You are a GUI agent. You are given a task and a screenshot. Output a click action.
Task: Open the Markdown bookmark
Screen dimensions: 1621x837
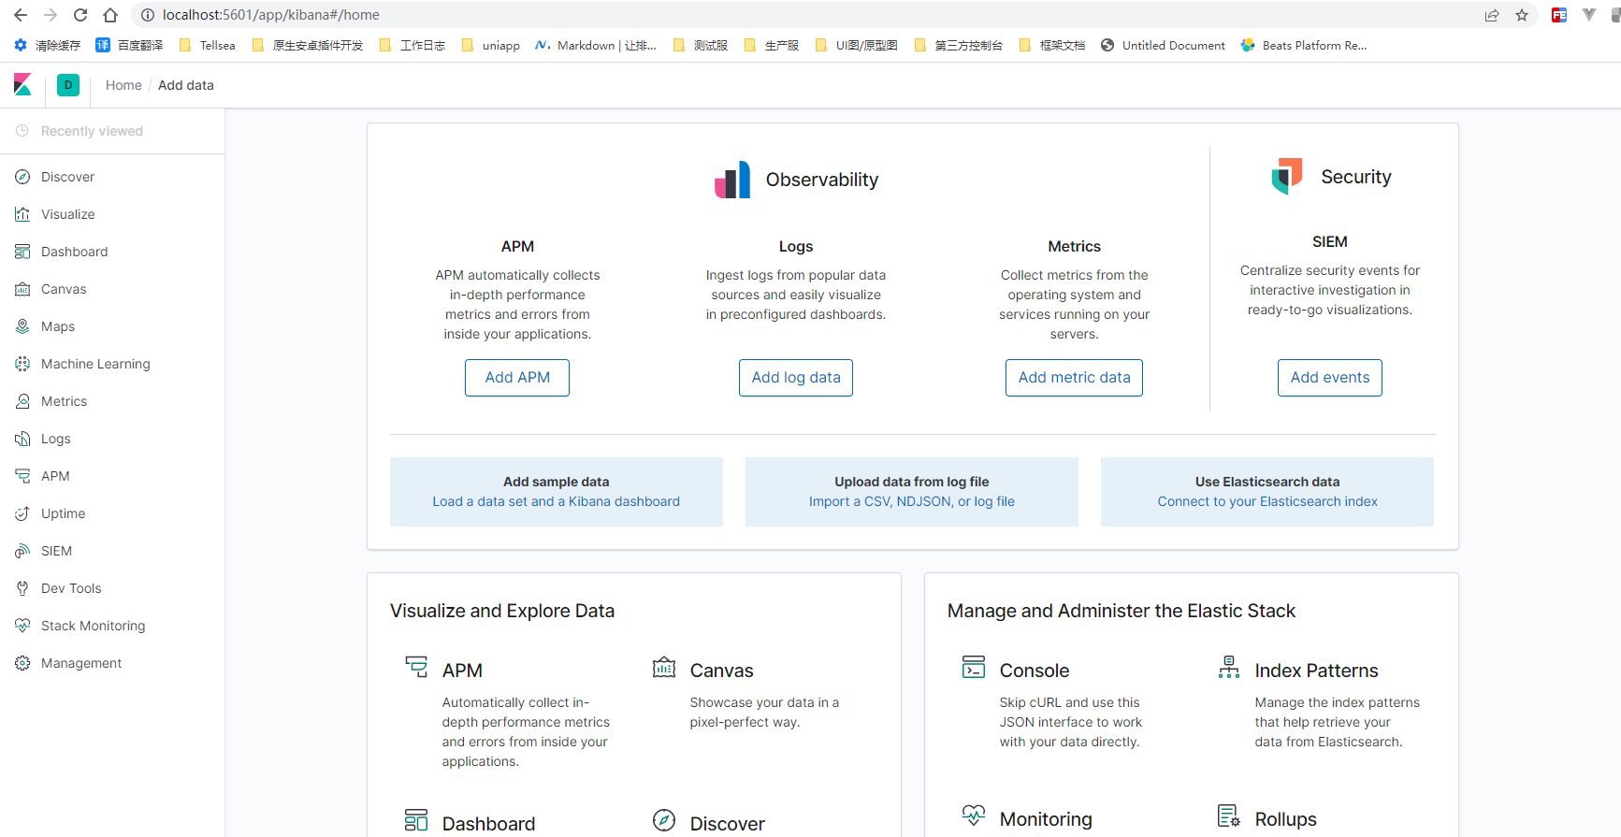(x=596, y=45)
